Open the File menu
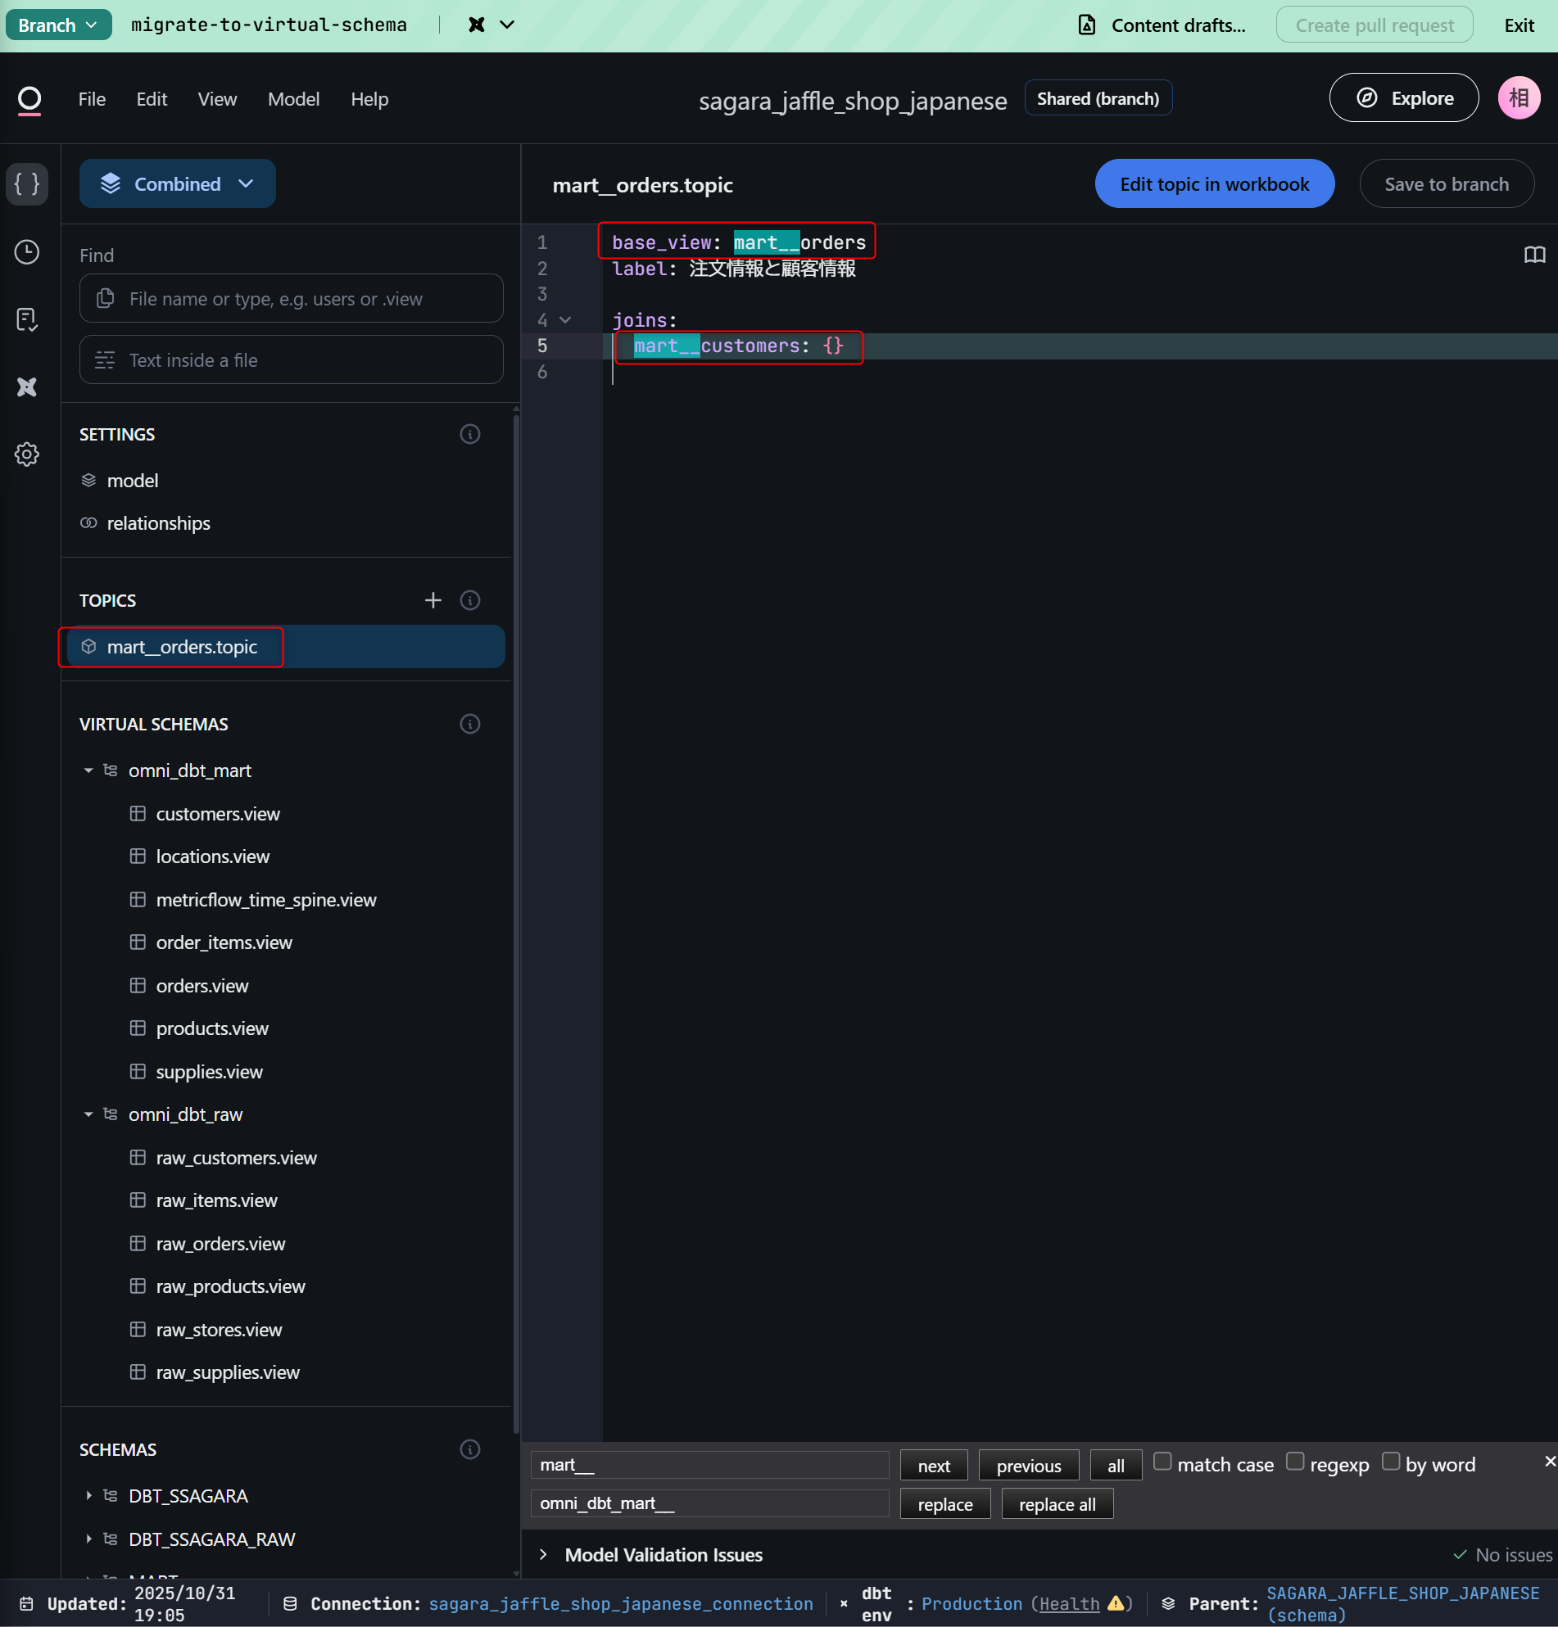Image resolution: width=1558 pixels, height=1627 pixels. 92,99
